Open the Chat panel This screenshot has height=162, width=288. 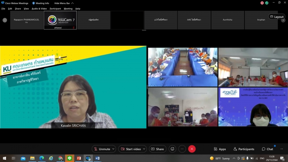pyautogui.click(x=267, y=149)
